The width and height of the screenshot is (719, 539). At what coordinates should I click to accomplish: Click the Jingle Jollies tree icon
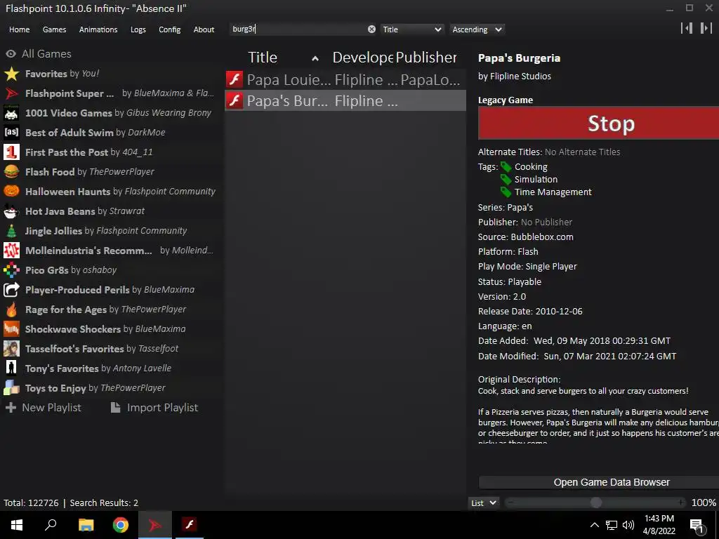pyautogui.click(x=11, y=231)
